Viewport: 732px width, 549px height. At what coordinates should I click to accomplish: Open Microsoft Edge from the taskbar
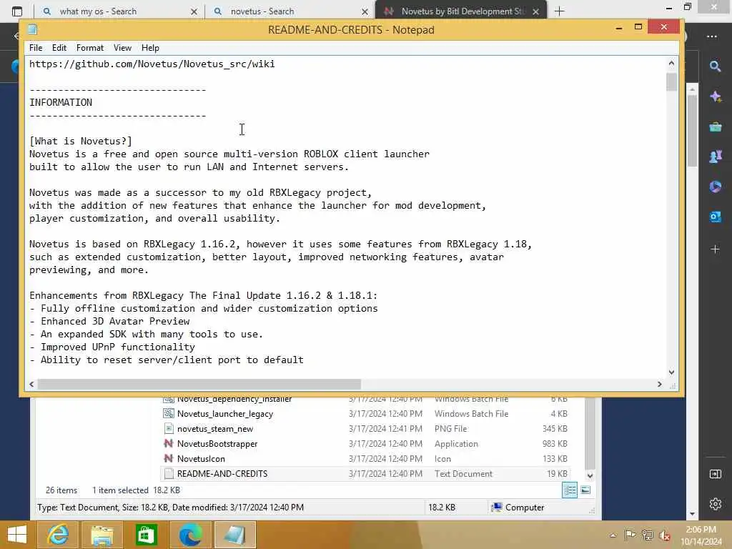coord(190,535)
